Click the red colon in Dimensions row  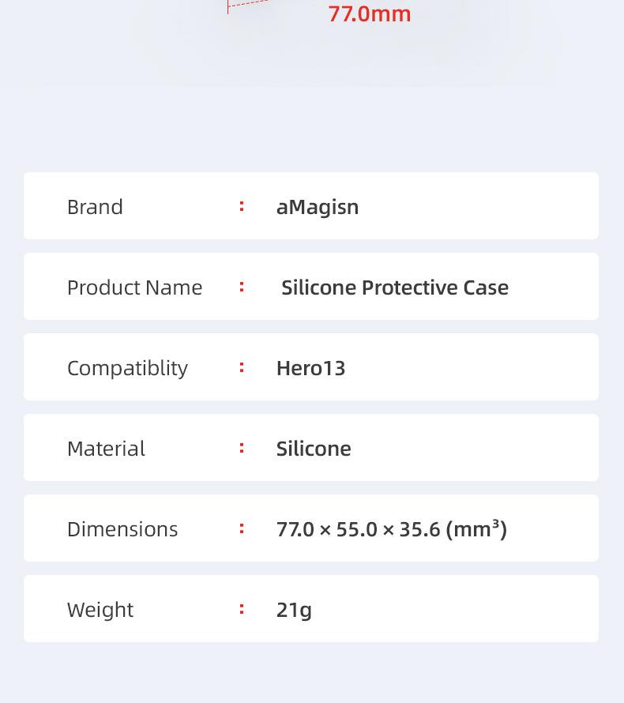[242, 528]
